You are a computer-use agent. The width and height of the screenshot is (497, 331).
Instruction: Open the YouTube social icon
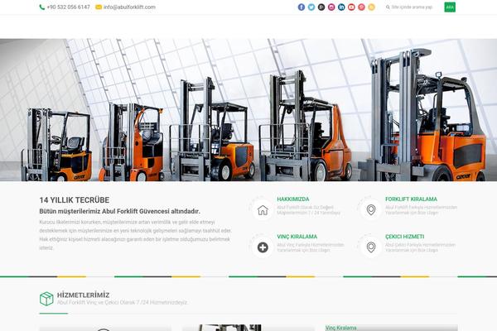(351, 7)
